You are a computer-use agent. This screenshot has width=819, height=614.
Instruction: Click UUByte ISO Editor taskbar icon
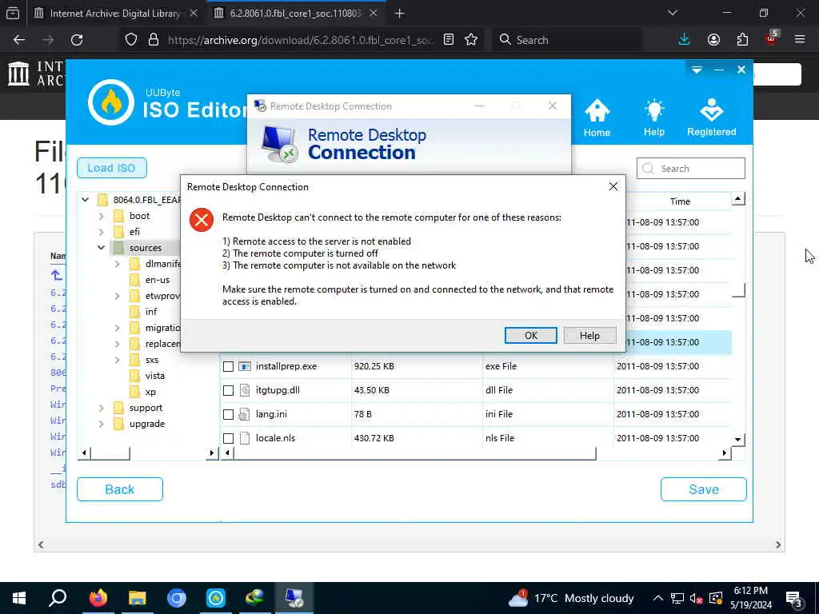tap(216, 598)
